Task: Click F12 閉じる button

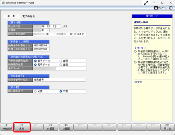Action: coord(167,127)
